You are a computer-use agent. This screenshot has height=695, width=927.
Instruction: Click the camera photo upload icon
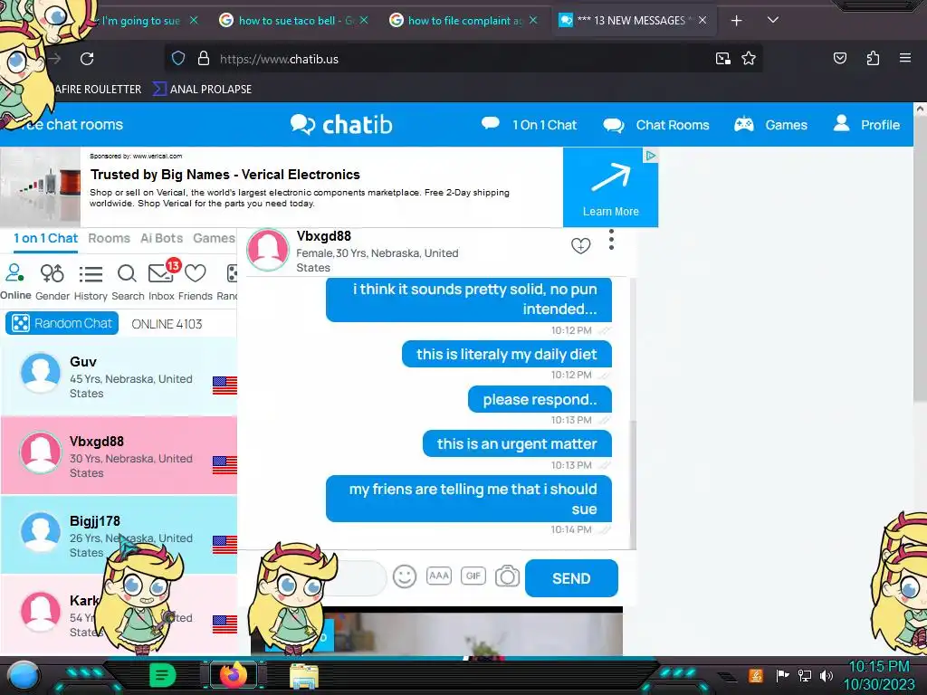507,576
